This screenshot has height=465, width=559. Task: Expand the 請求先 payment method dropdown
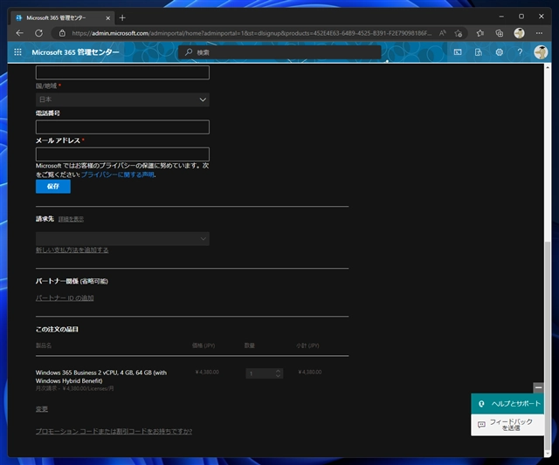[x=122, y=238]
